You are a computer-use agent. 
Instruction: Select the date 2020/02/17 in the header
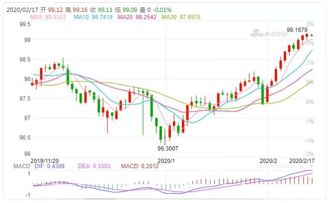point(22,10)
